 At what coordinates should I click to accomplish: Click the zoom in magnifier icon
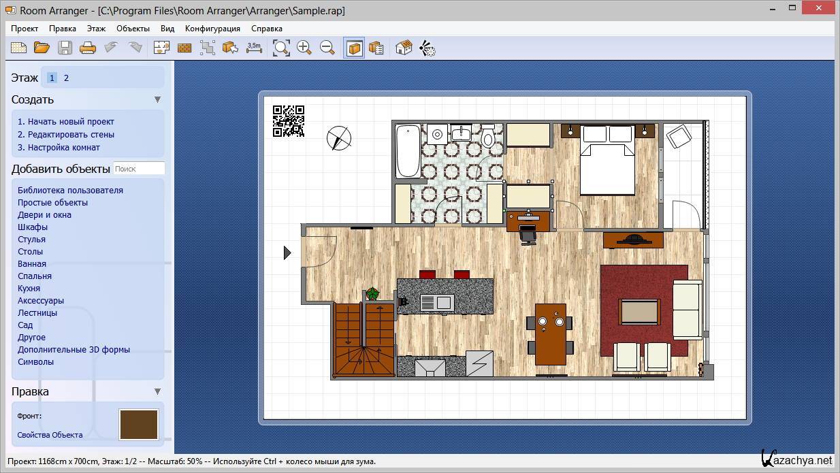pos(304,48)
